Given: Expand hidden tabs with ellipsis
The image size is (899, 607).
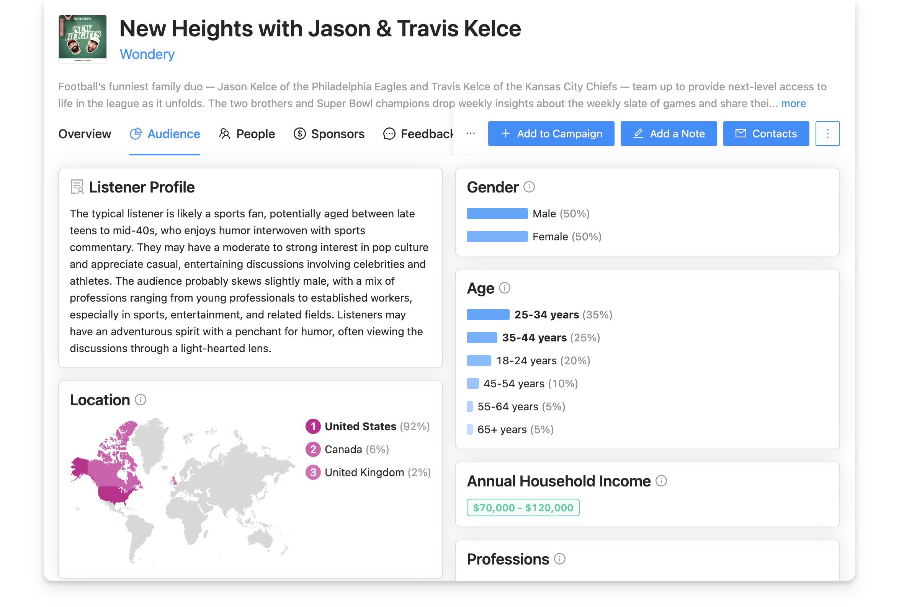Looking at the screenshot, I should pos(470,134).
